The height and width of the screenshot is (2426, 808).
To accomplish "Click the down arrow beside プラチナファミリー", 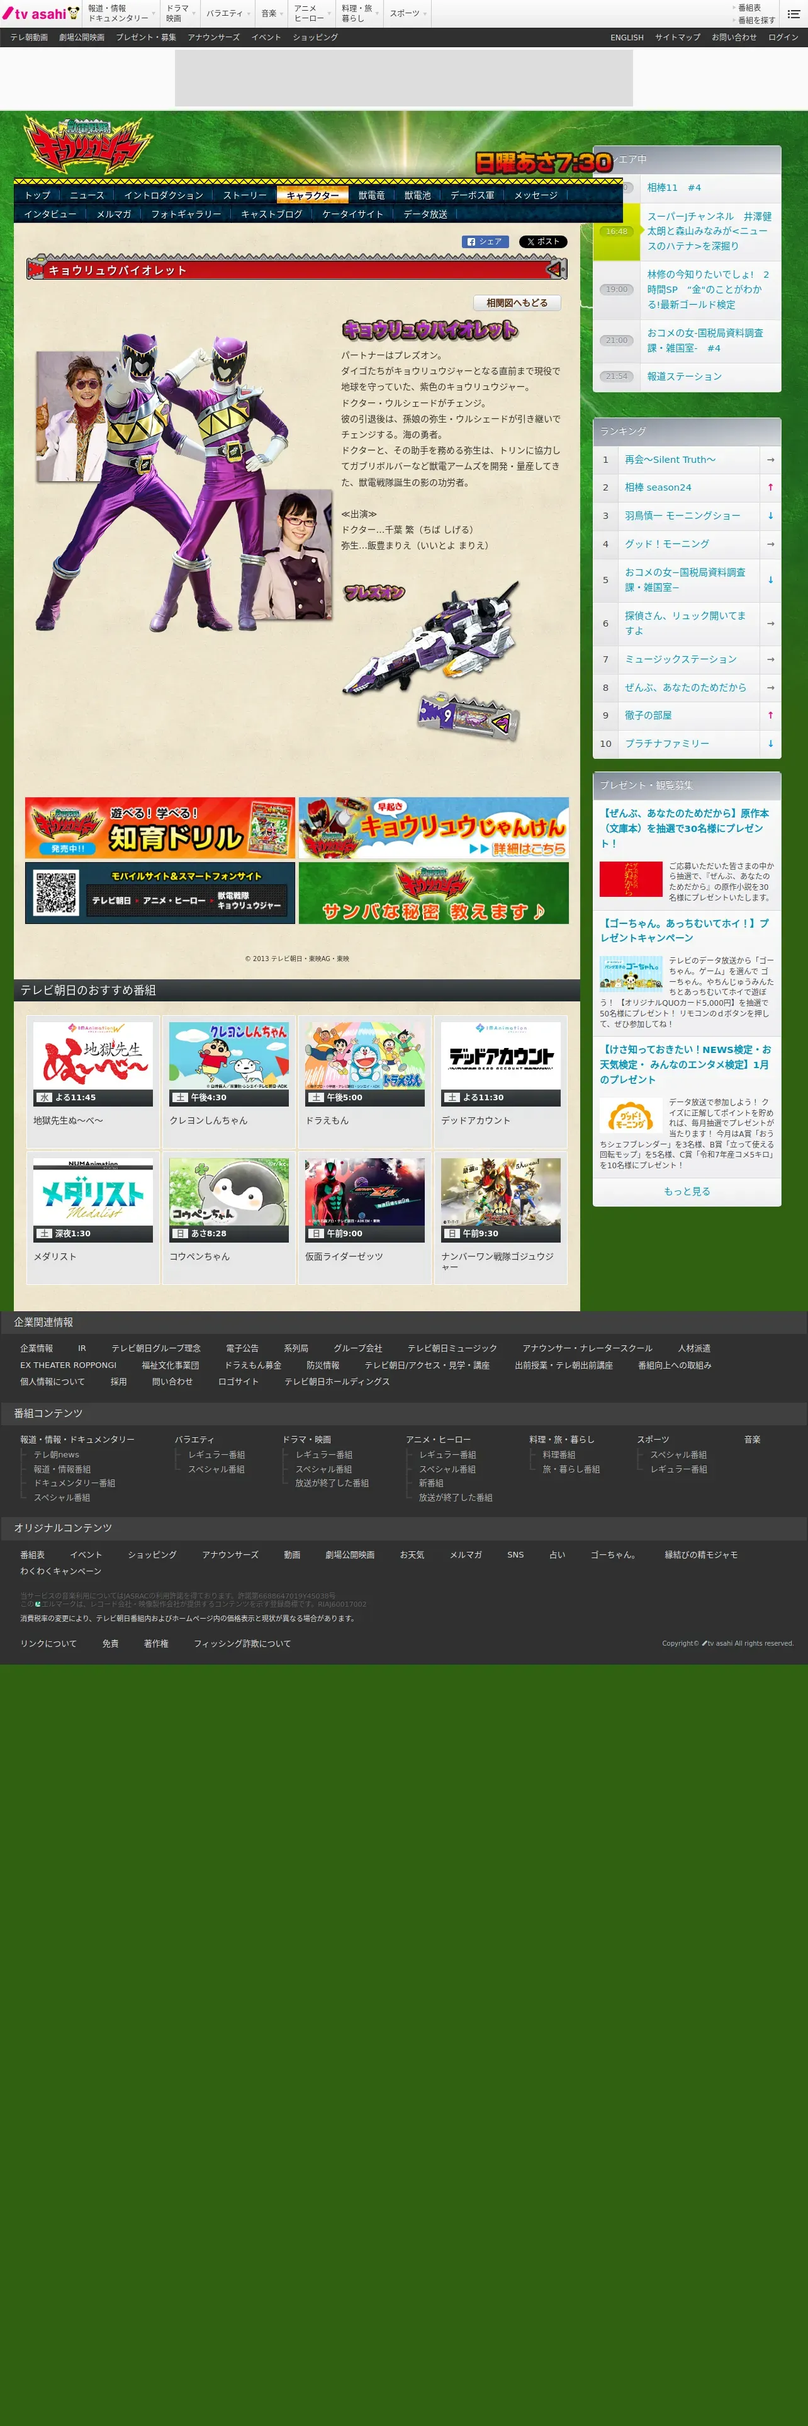I will click(770, 744).
